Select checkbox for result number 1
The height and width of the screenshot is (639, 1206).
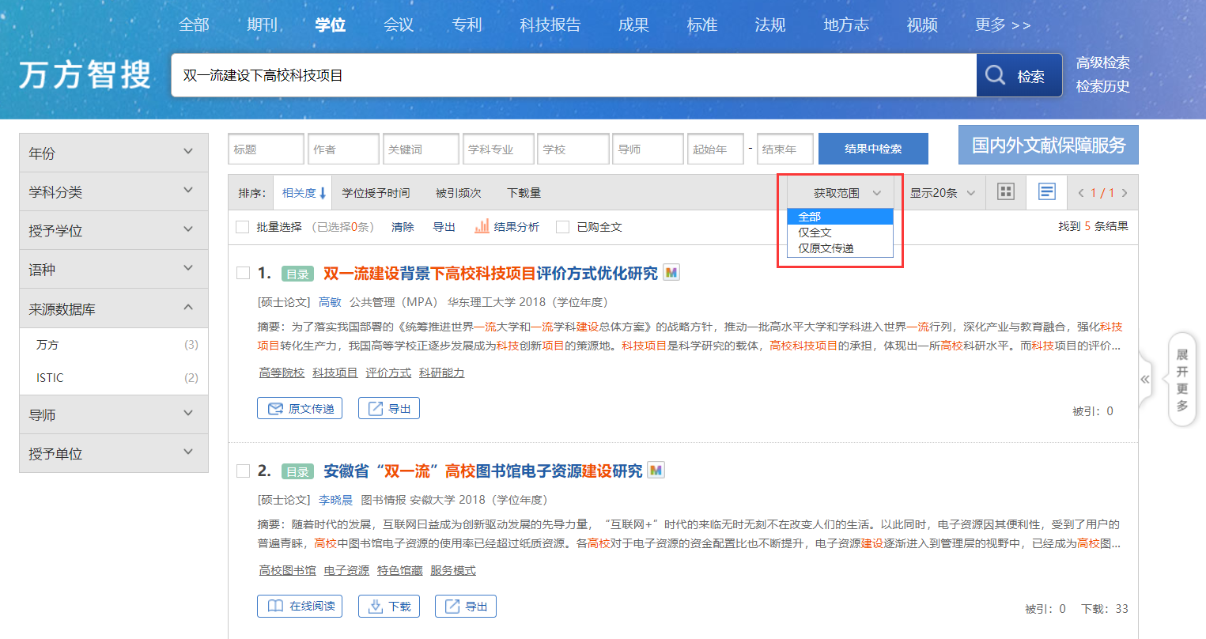coord(243,273)
